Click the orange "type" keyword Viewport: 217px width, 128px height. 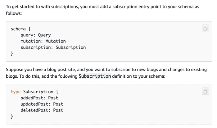click(x=16, y=92)
